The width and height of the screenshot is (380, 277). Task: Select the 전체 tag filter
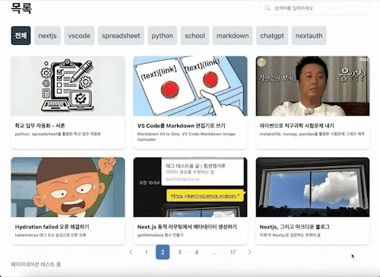[21, 36]
